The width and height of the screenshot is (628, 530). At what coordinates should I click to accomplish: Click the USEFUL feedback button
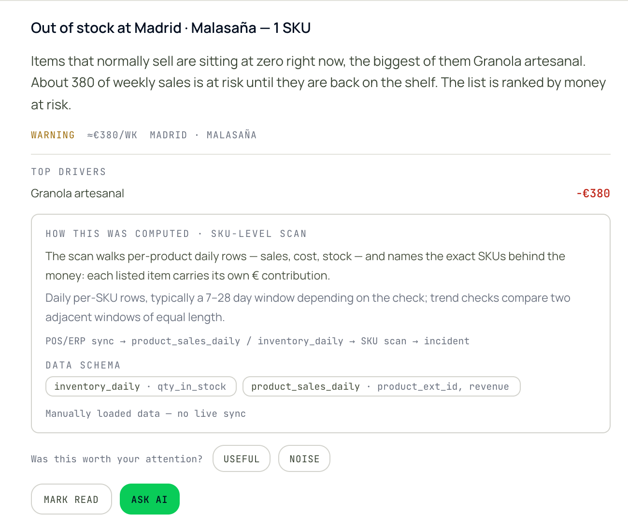(242, 458)
